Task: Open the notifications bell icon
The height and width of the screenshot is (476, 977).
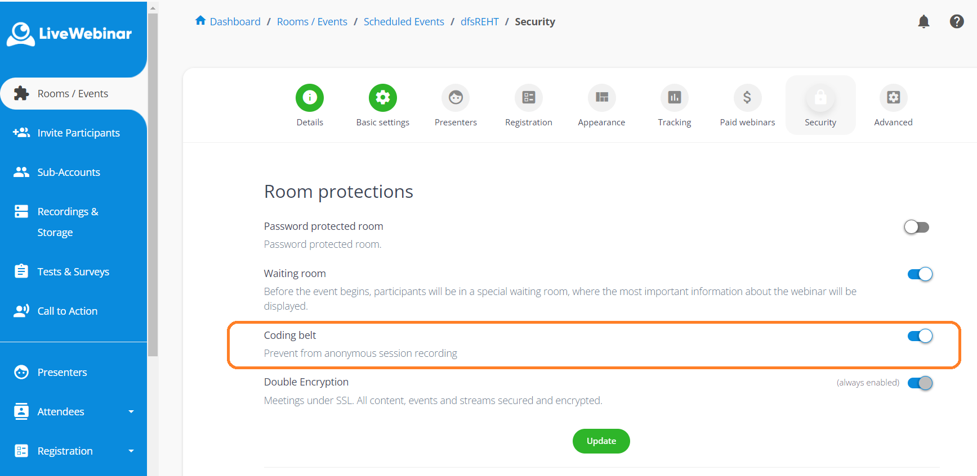Action: [x=924, y=22]
